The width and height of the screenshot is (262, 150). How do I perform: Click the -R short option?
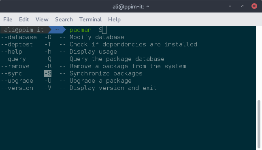[48, 66]
